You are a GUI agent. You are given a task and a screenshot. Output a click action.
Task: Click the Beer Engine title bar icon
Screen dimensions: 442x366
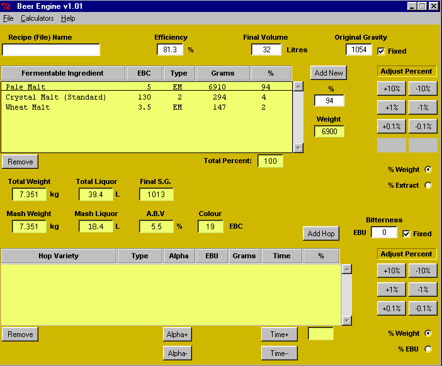point(6,6)
